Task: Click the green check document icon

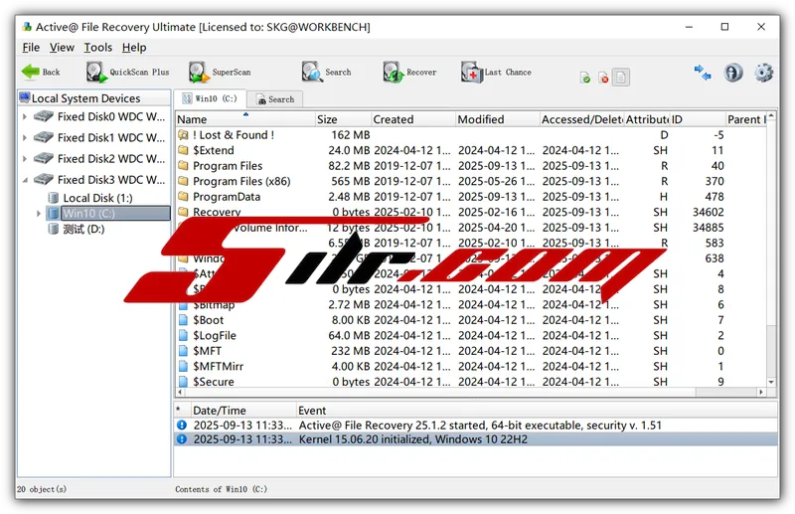Action: (585, 78)
